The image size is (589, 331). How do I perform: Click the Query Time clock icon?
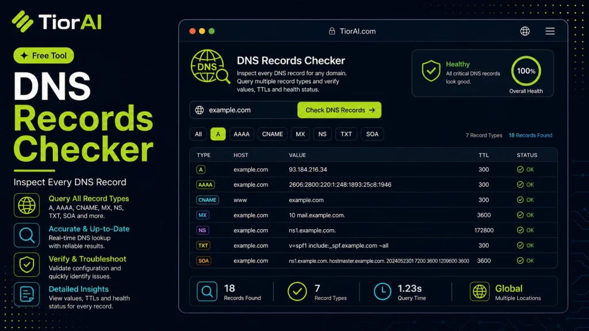click(x=383, y=291)
